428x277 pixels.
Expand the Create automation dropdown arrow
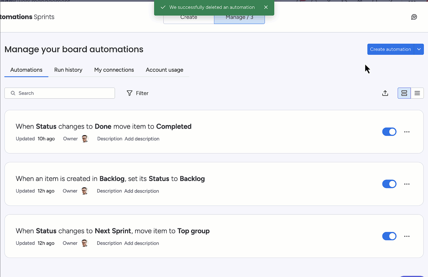click(419, 49)
